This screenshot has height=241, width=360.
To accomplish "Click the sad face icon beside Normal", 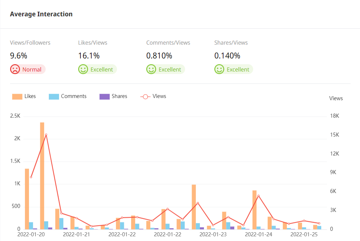I will (x=15, y=69).
